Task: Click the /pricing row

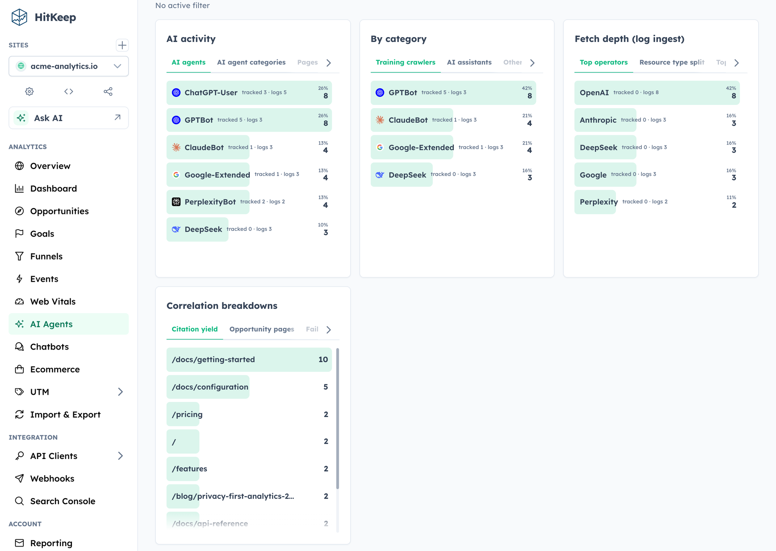Action: point(249,415)
